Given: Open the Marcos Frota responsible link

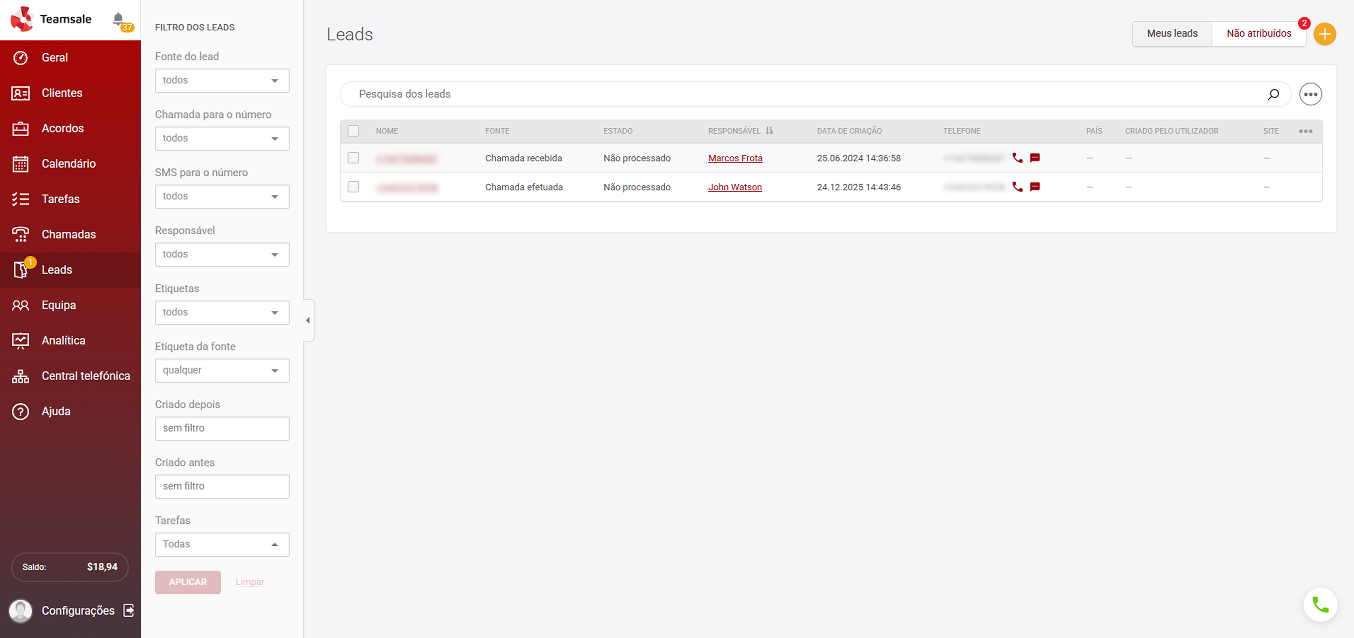Looking at the screenshot, I should pos(735,158).
